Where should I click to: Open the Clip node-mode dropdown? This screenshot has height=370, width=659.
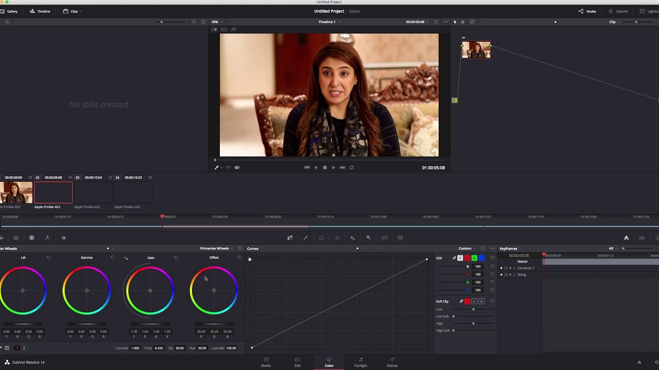pos(615,22)
